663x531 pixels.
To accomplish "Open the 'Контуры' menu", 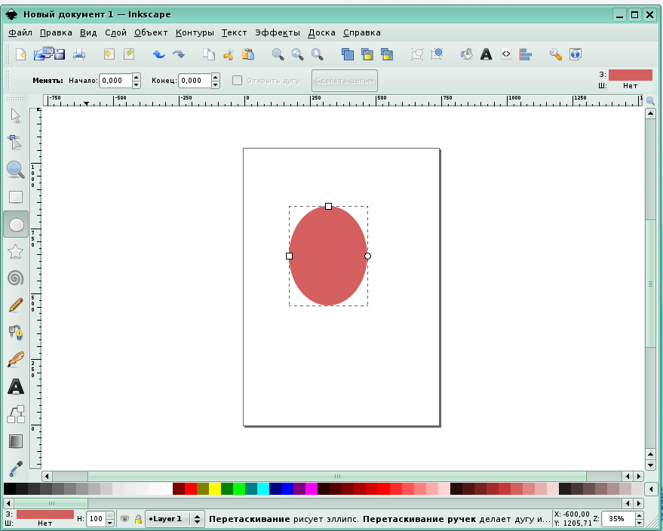I will (x=195, y=32).
